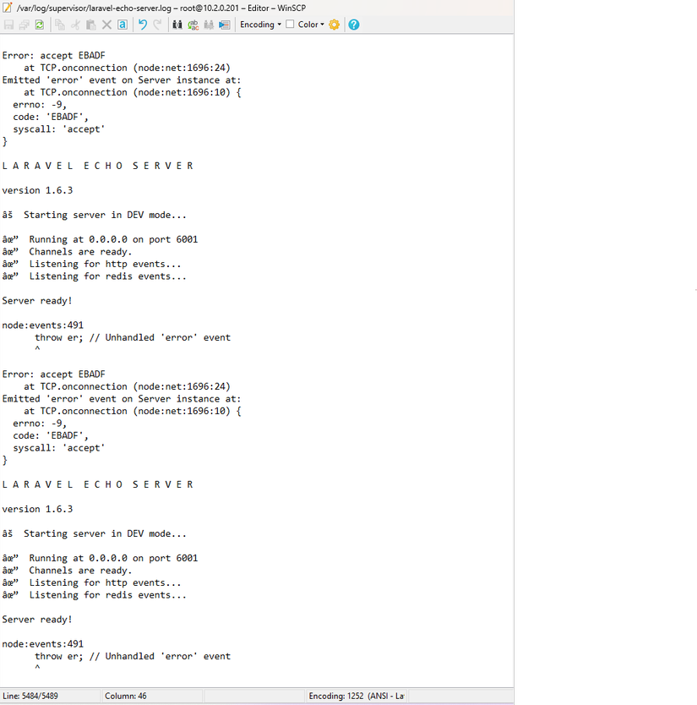
Task: Click inside the log text editing area
Action: click(257, 361)
